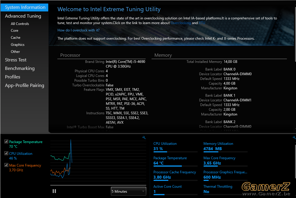This screenshot has height=198, width=296.
Task: Click the Feature Flags label
Action: click(x=94, y=90)
